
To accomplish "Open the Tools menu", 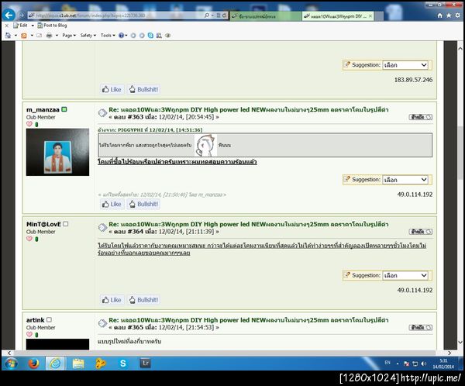I will (108, 36).
